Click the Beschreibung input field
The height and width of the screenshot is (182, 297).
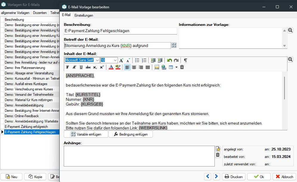point(120,31)
